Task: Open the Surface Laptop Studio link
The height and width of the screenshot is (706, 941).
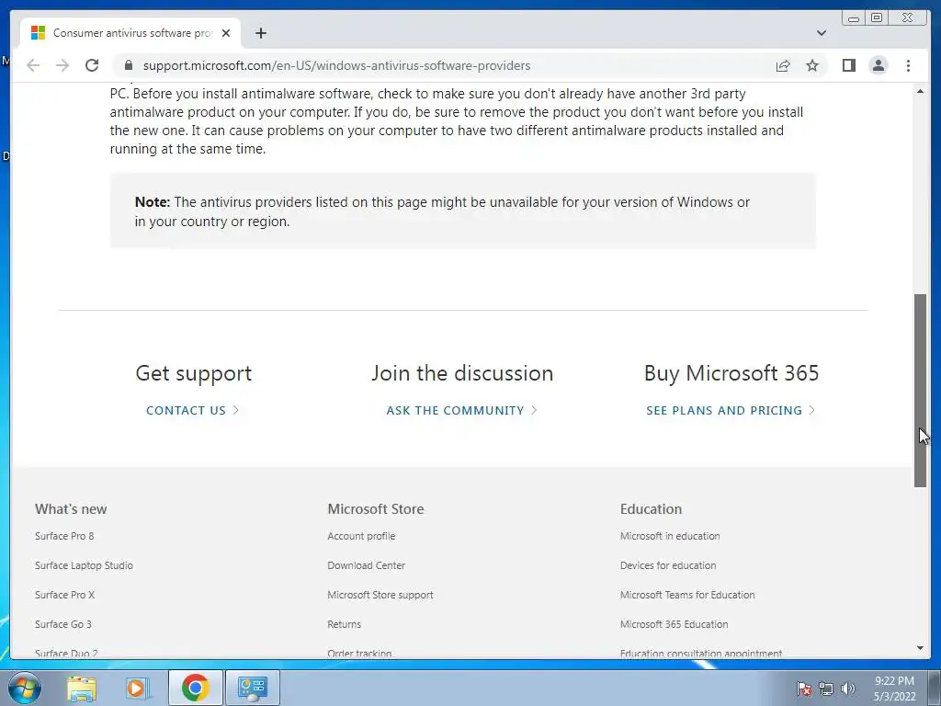Action: [x=84, y=565]
